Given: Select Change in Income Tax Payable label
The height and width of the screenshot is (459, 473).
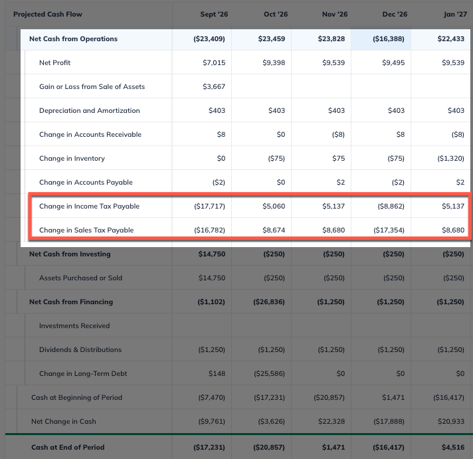Looking at the screenshot, I should tap(89, 207).
